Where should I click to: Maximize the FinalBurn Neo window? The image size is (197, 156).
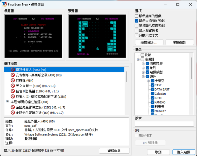178,4
